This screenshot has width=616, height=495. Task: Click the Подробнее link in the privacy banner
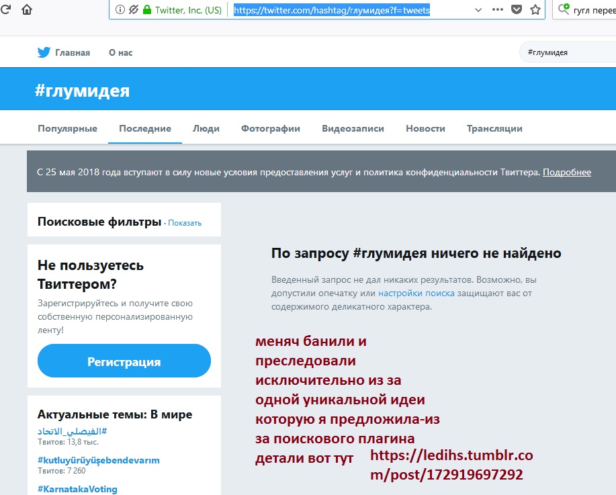coord(566,172)
